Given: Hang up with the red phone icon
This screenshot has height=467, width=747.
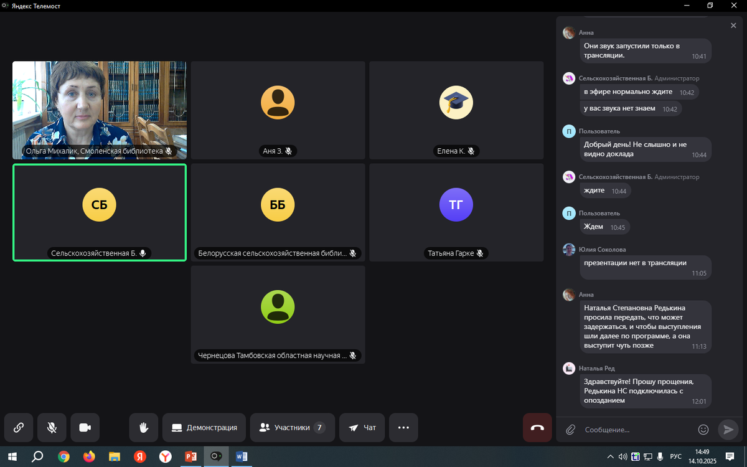Looking at the screenshot, I should 537,428.
